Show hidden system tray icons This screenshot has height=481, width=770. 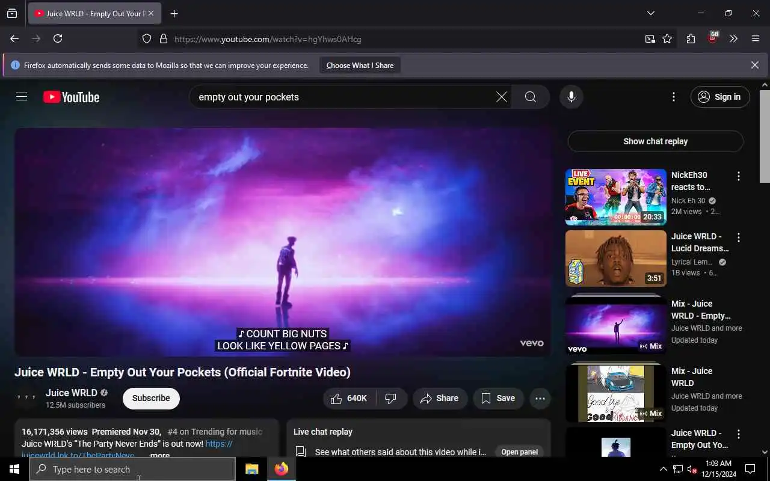(663, 469)
